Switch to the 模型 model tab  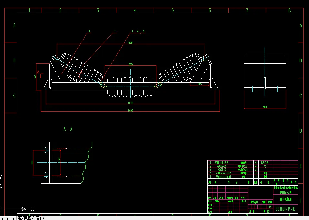pyautogui.click(x=24, y=218)
